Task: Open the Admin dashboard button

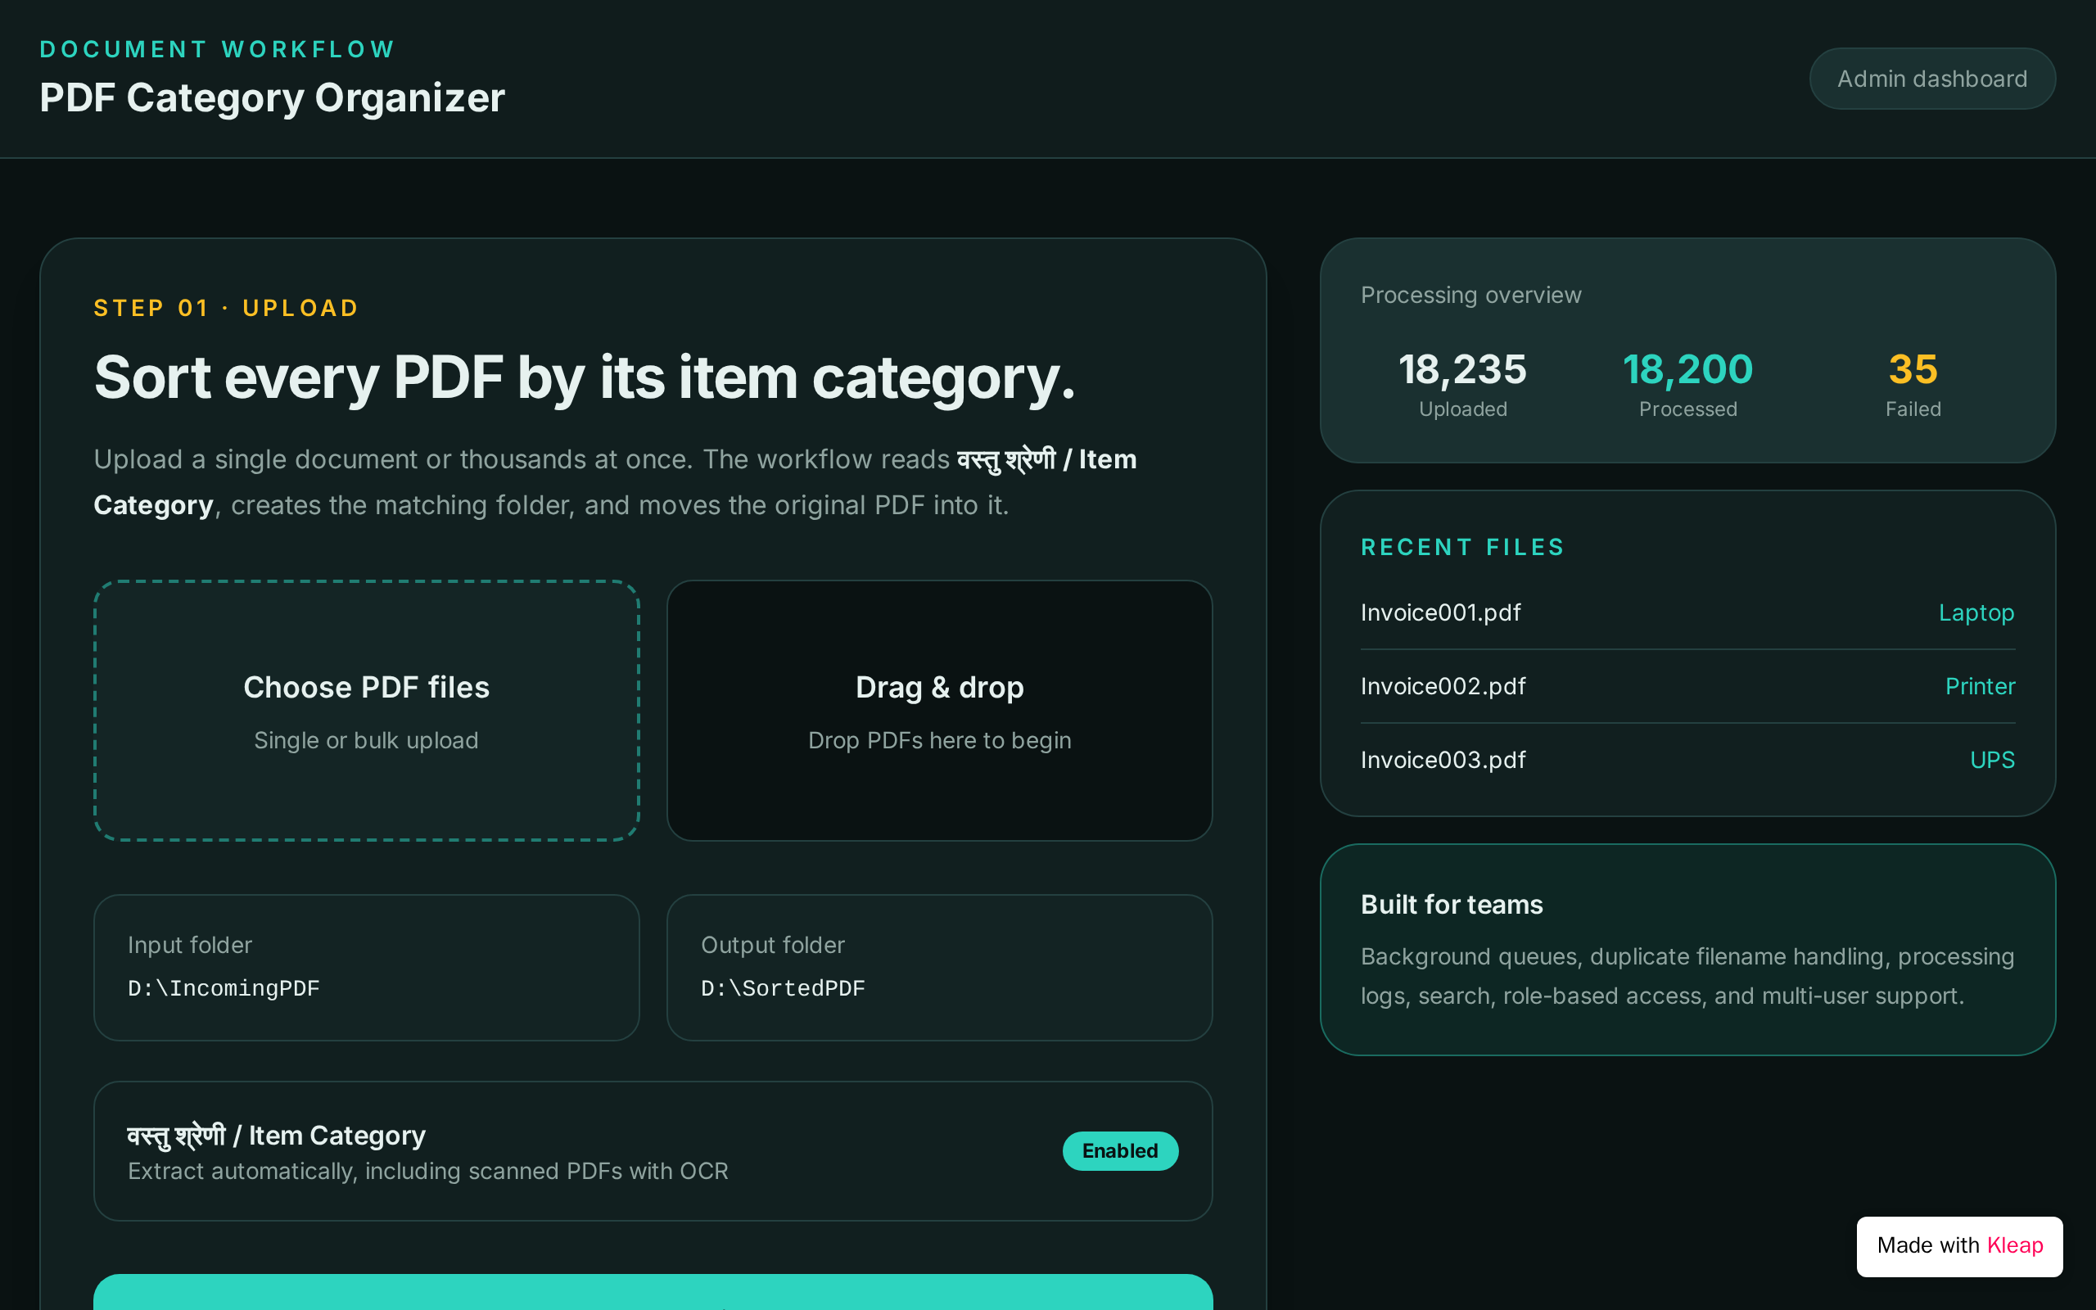Action: click(x=1931, y=79)
